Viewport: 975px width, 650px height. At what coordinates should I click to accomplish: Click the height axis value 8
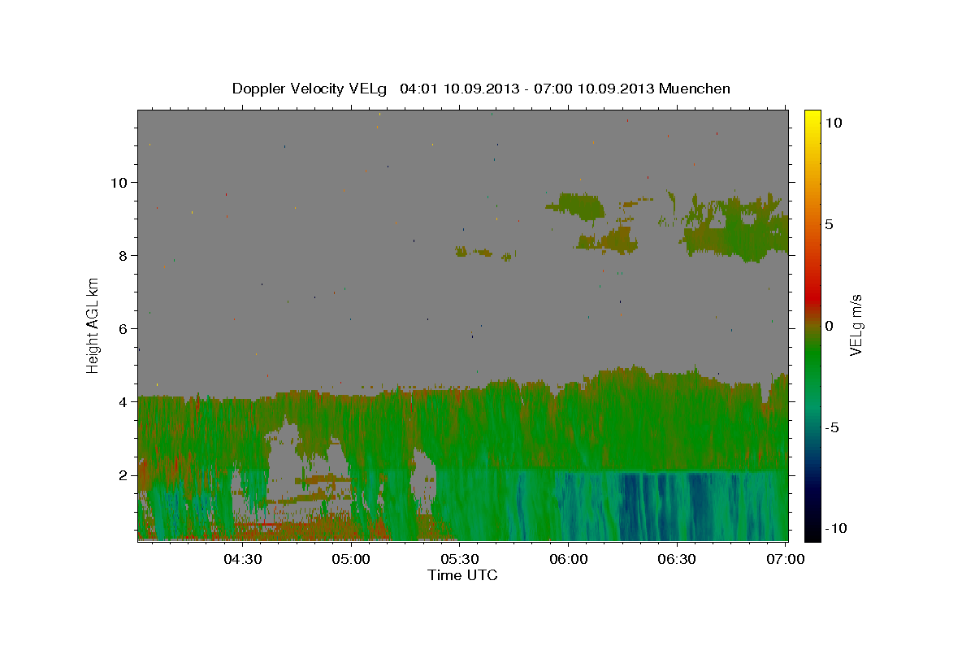(x=124, y=255)
